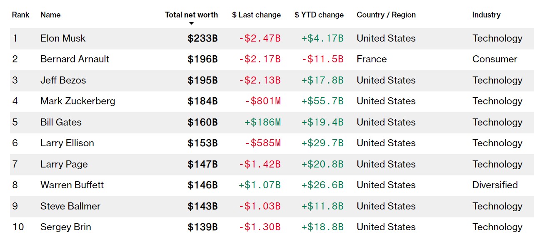Sort by the Total net worth column header

191,15
